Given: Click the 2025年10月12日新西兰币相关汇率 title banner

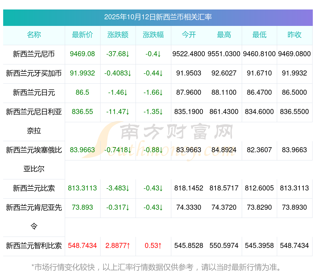Looking at the screenshot, I should [x=158, y=17].
